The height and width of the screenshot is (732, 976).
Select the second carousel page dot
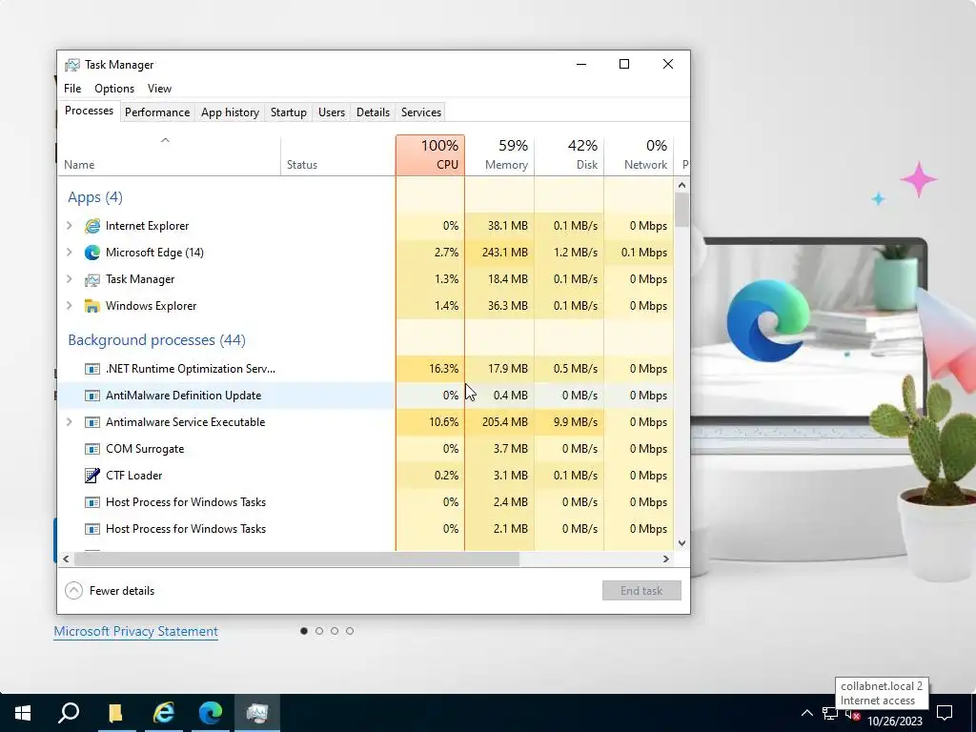click(319, 631)
